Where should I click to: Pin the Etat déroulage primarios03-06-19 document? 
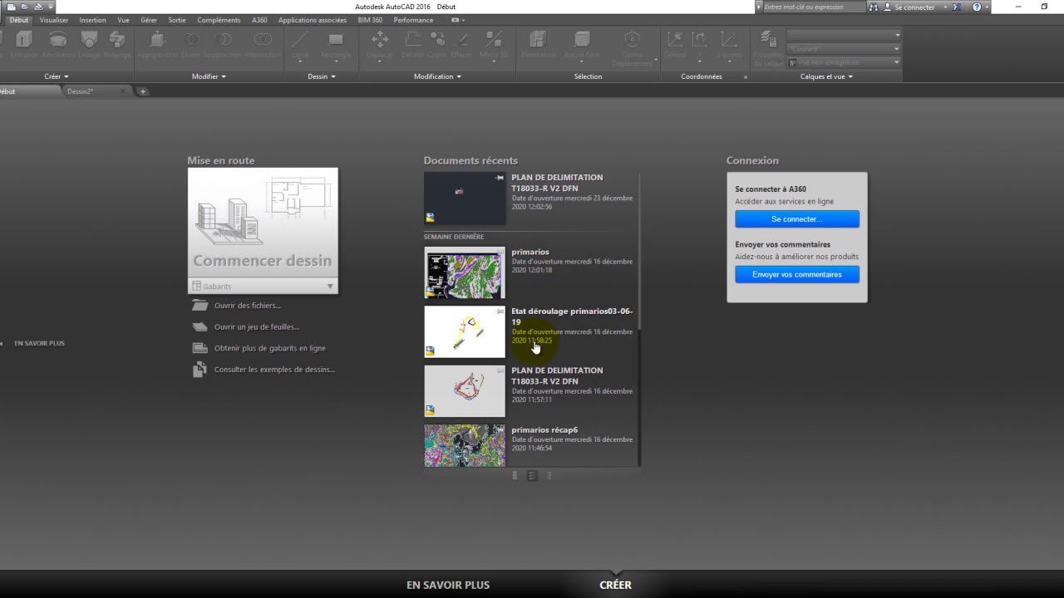[x=500, y=311]
